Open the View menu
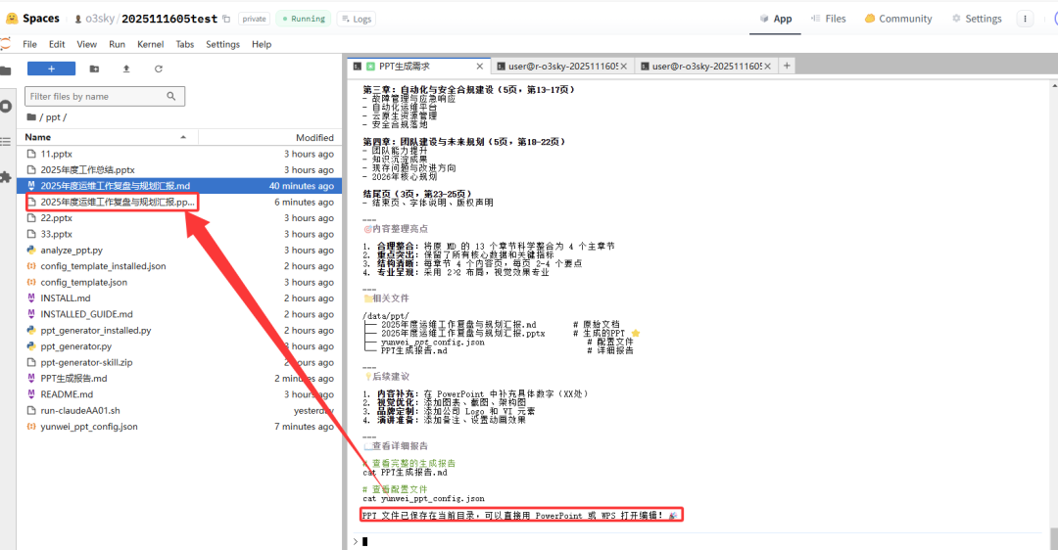The height and width of the screenshot is (550, 1058). [86, 44]
